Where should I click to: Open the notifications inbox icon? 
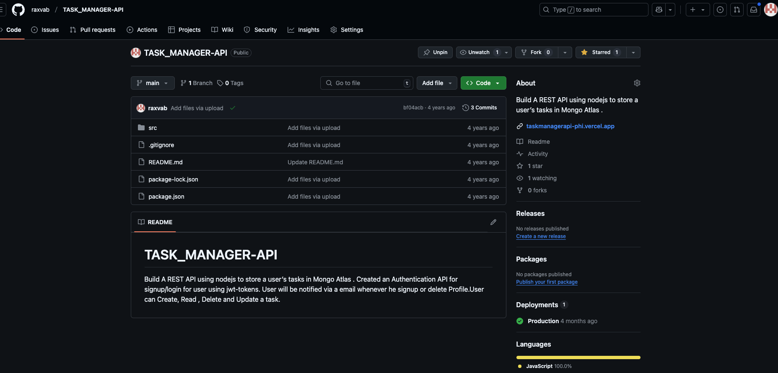coord(754,10)
